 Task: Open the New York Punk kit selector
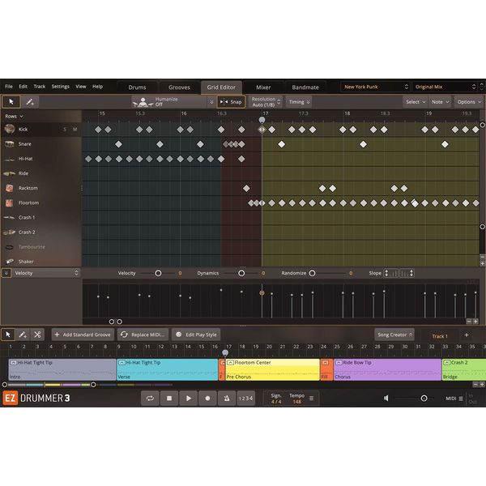(x=376, y=87)
